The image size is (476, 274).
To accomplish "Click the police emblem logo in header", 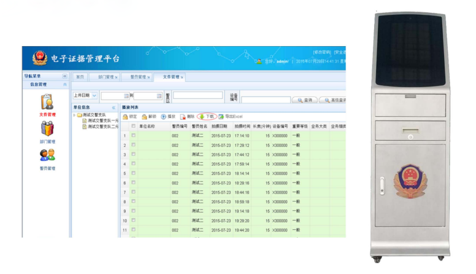I will pyautogui.click(x=40, y=58).
